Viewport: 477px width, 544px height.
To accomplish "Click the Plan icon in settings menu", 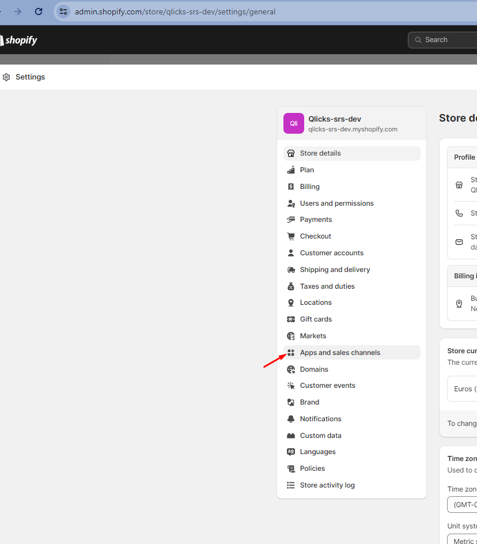I will (x=291, y=170).
